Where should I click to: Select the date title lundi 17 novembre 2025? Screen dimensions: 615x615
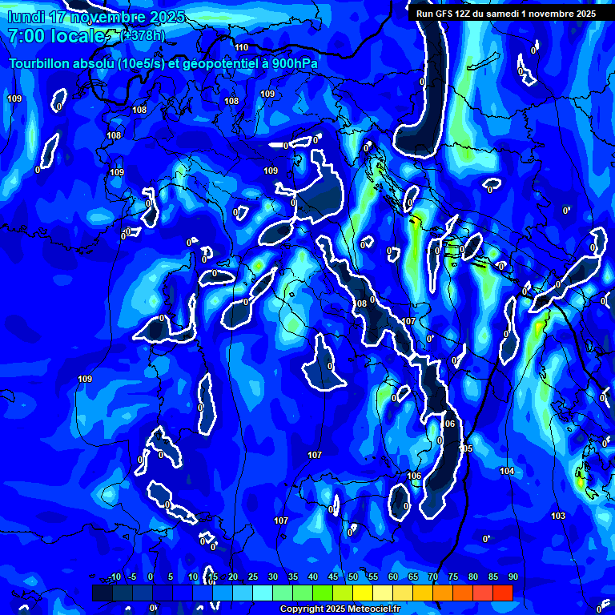(x=96, y=17)
